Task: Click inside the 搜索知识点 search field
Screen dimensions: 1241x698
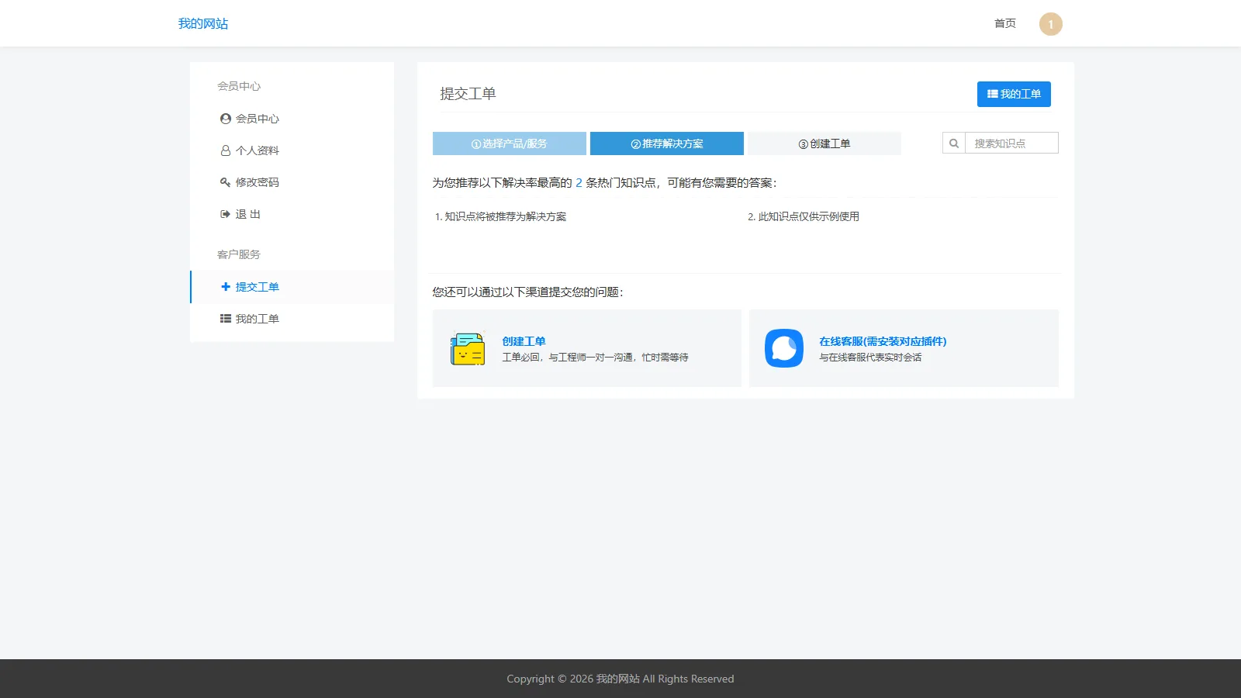Action: tap(1011, 143)
